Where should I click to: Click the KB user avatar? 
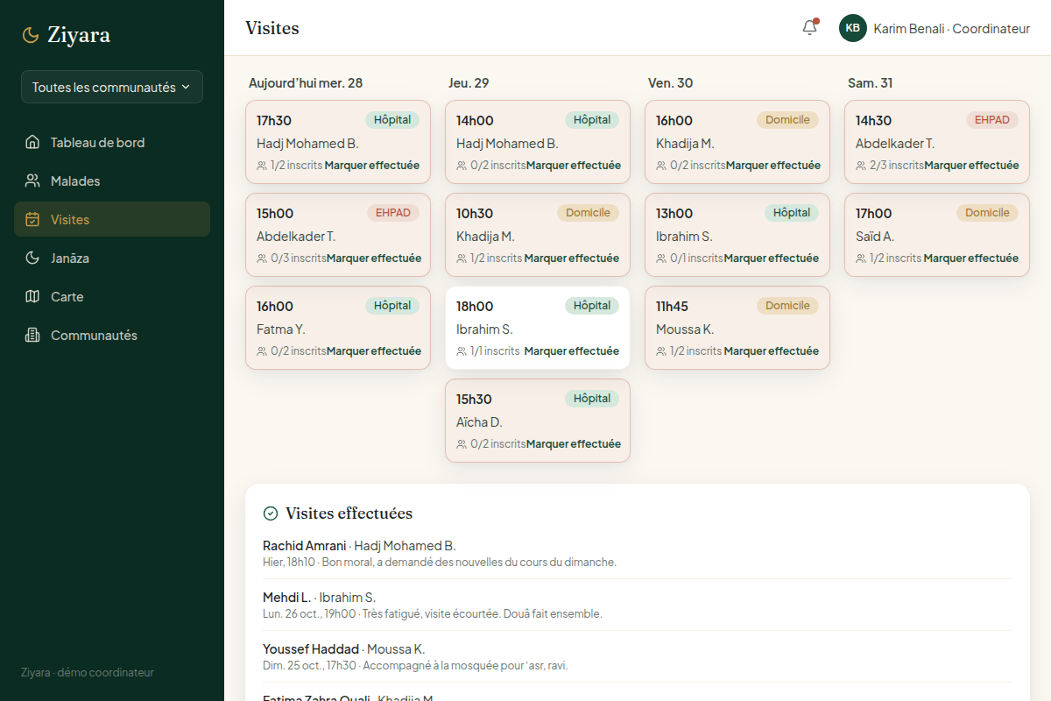(853, 28)
